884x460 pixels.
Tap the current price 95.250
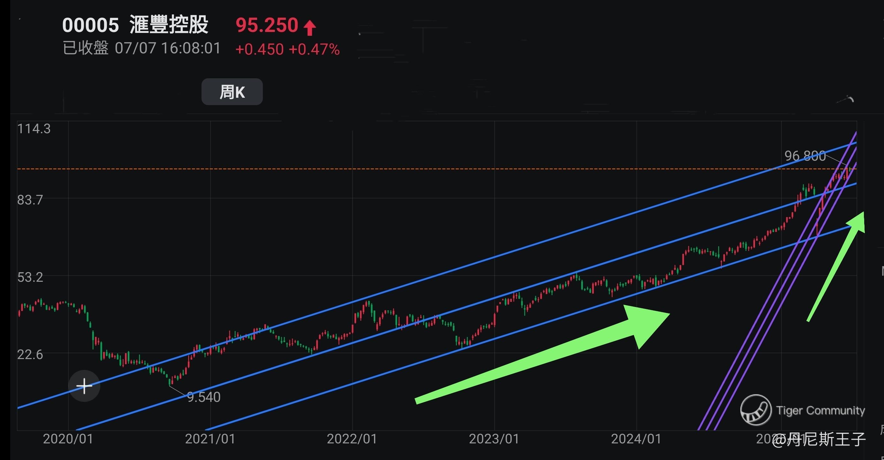click(267, 25)
